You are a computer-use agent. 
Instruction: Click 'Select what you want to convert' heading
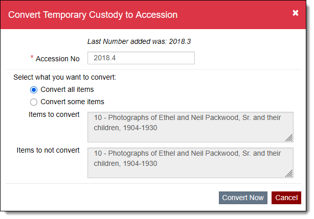(x=65, y=78)
